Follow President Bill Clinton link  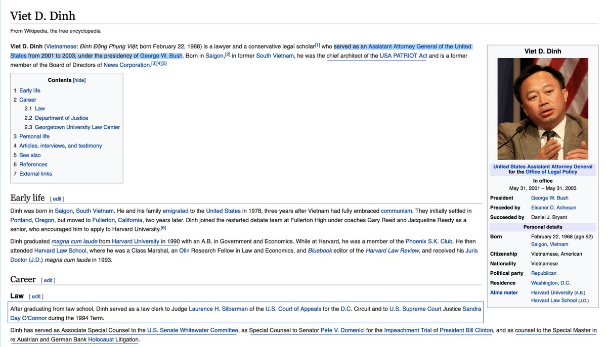[466, 330]
